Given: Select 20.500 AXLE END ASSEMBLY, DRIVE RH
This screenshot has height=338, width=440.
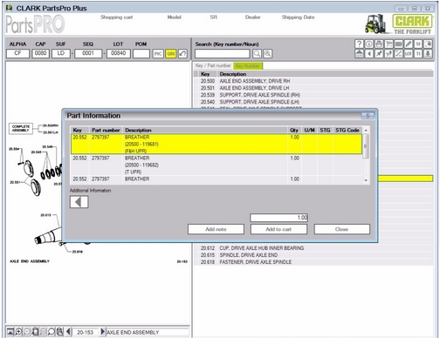Looking at the screenshot, I should pos(313,81).
